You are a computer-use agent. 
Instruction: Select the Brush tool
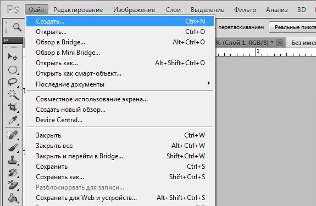(13, 147)
